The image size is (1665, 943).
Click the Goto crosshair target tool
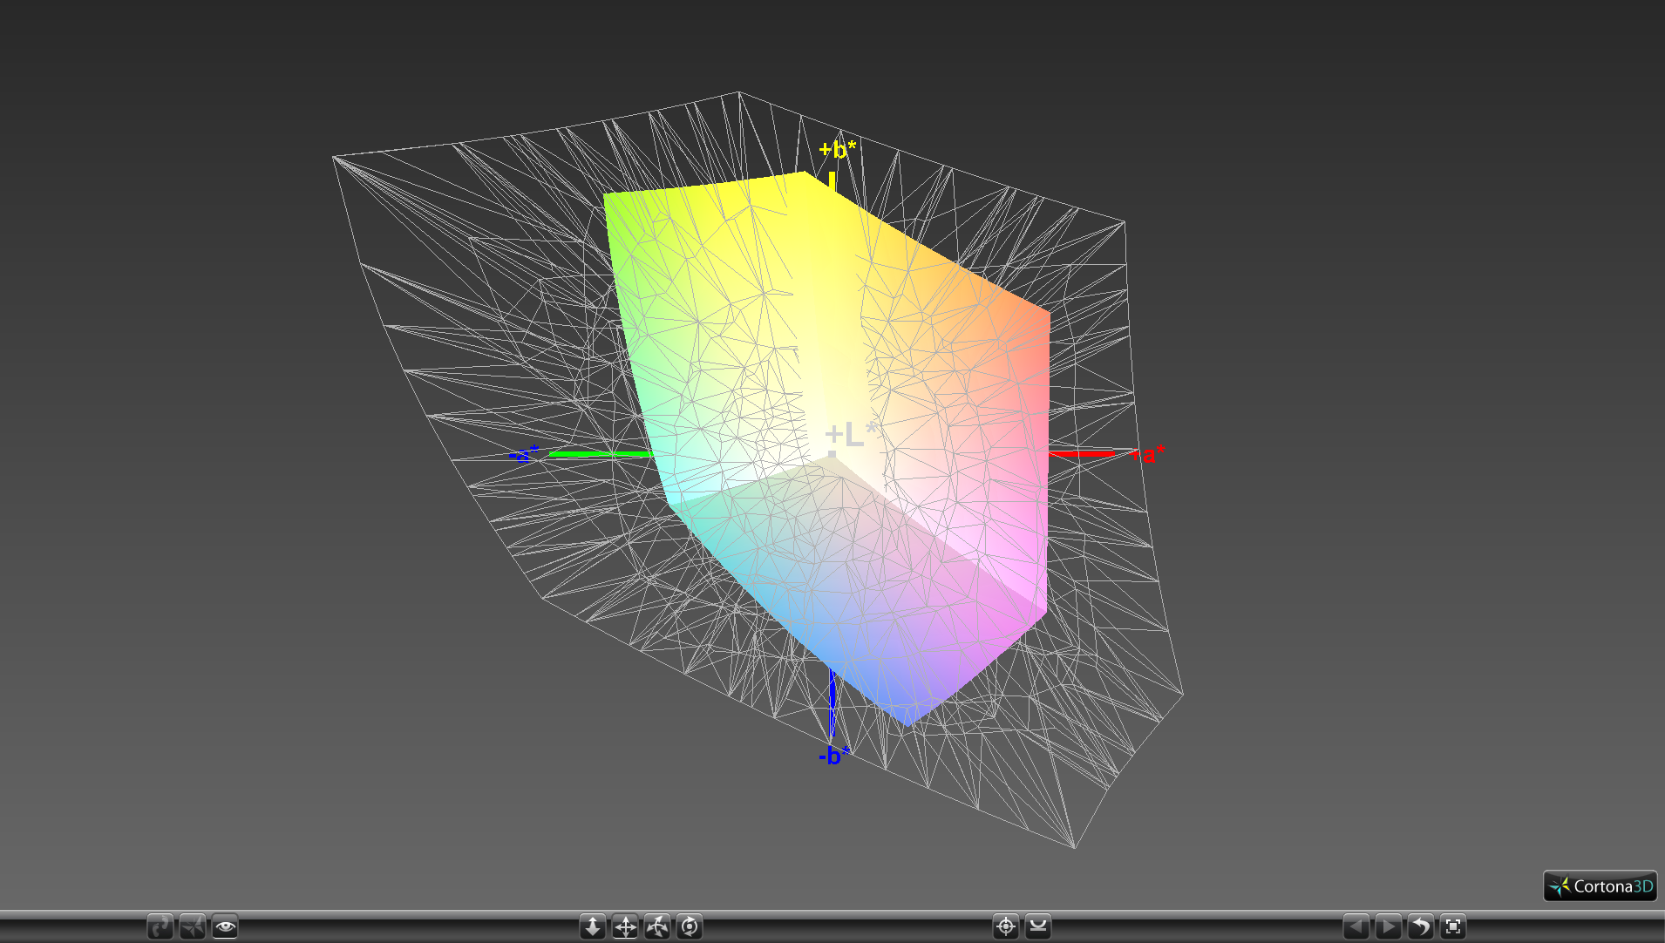click(x=1006, y=926)
